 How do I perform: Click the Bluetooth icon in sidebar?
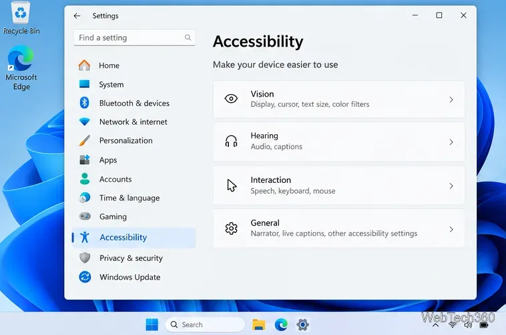click(x=84, y=103)
